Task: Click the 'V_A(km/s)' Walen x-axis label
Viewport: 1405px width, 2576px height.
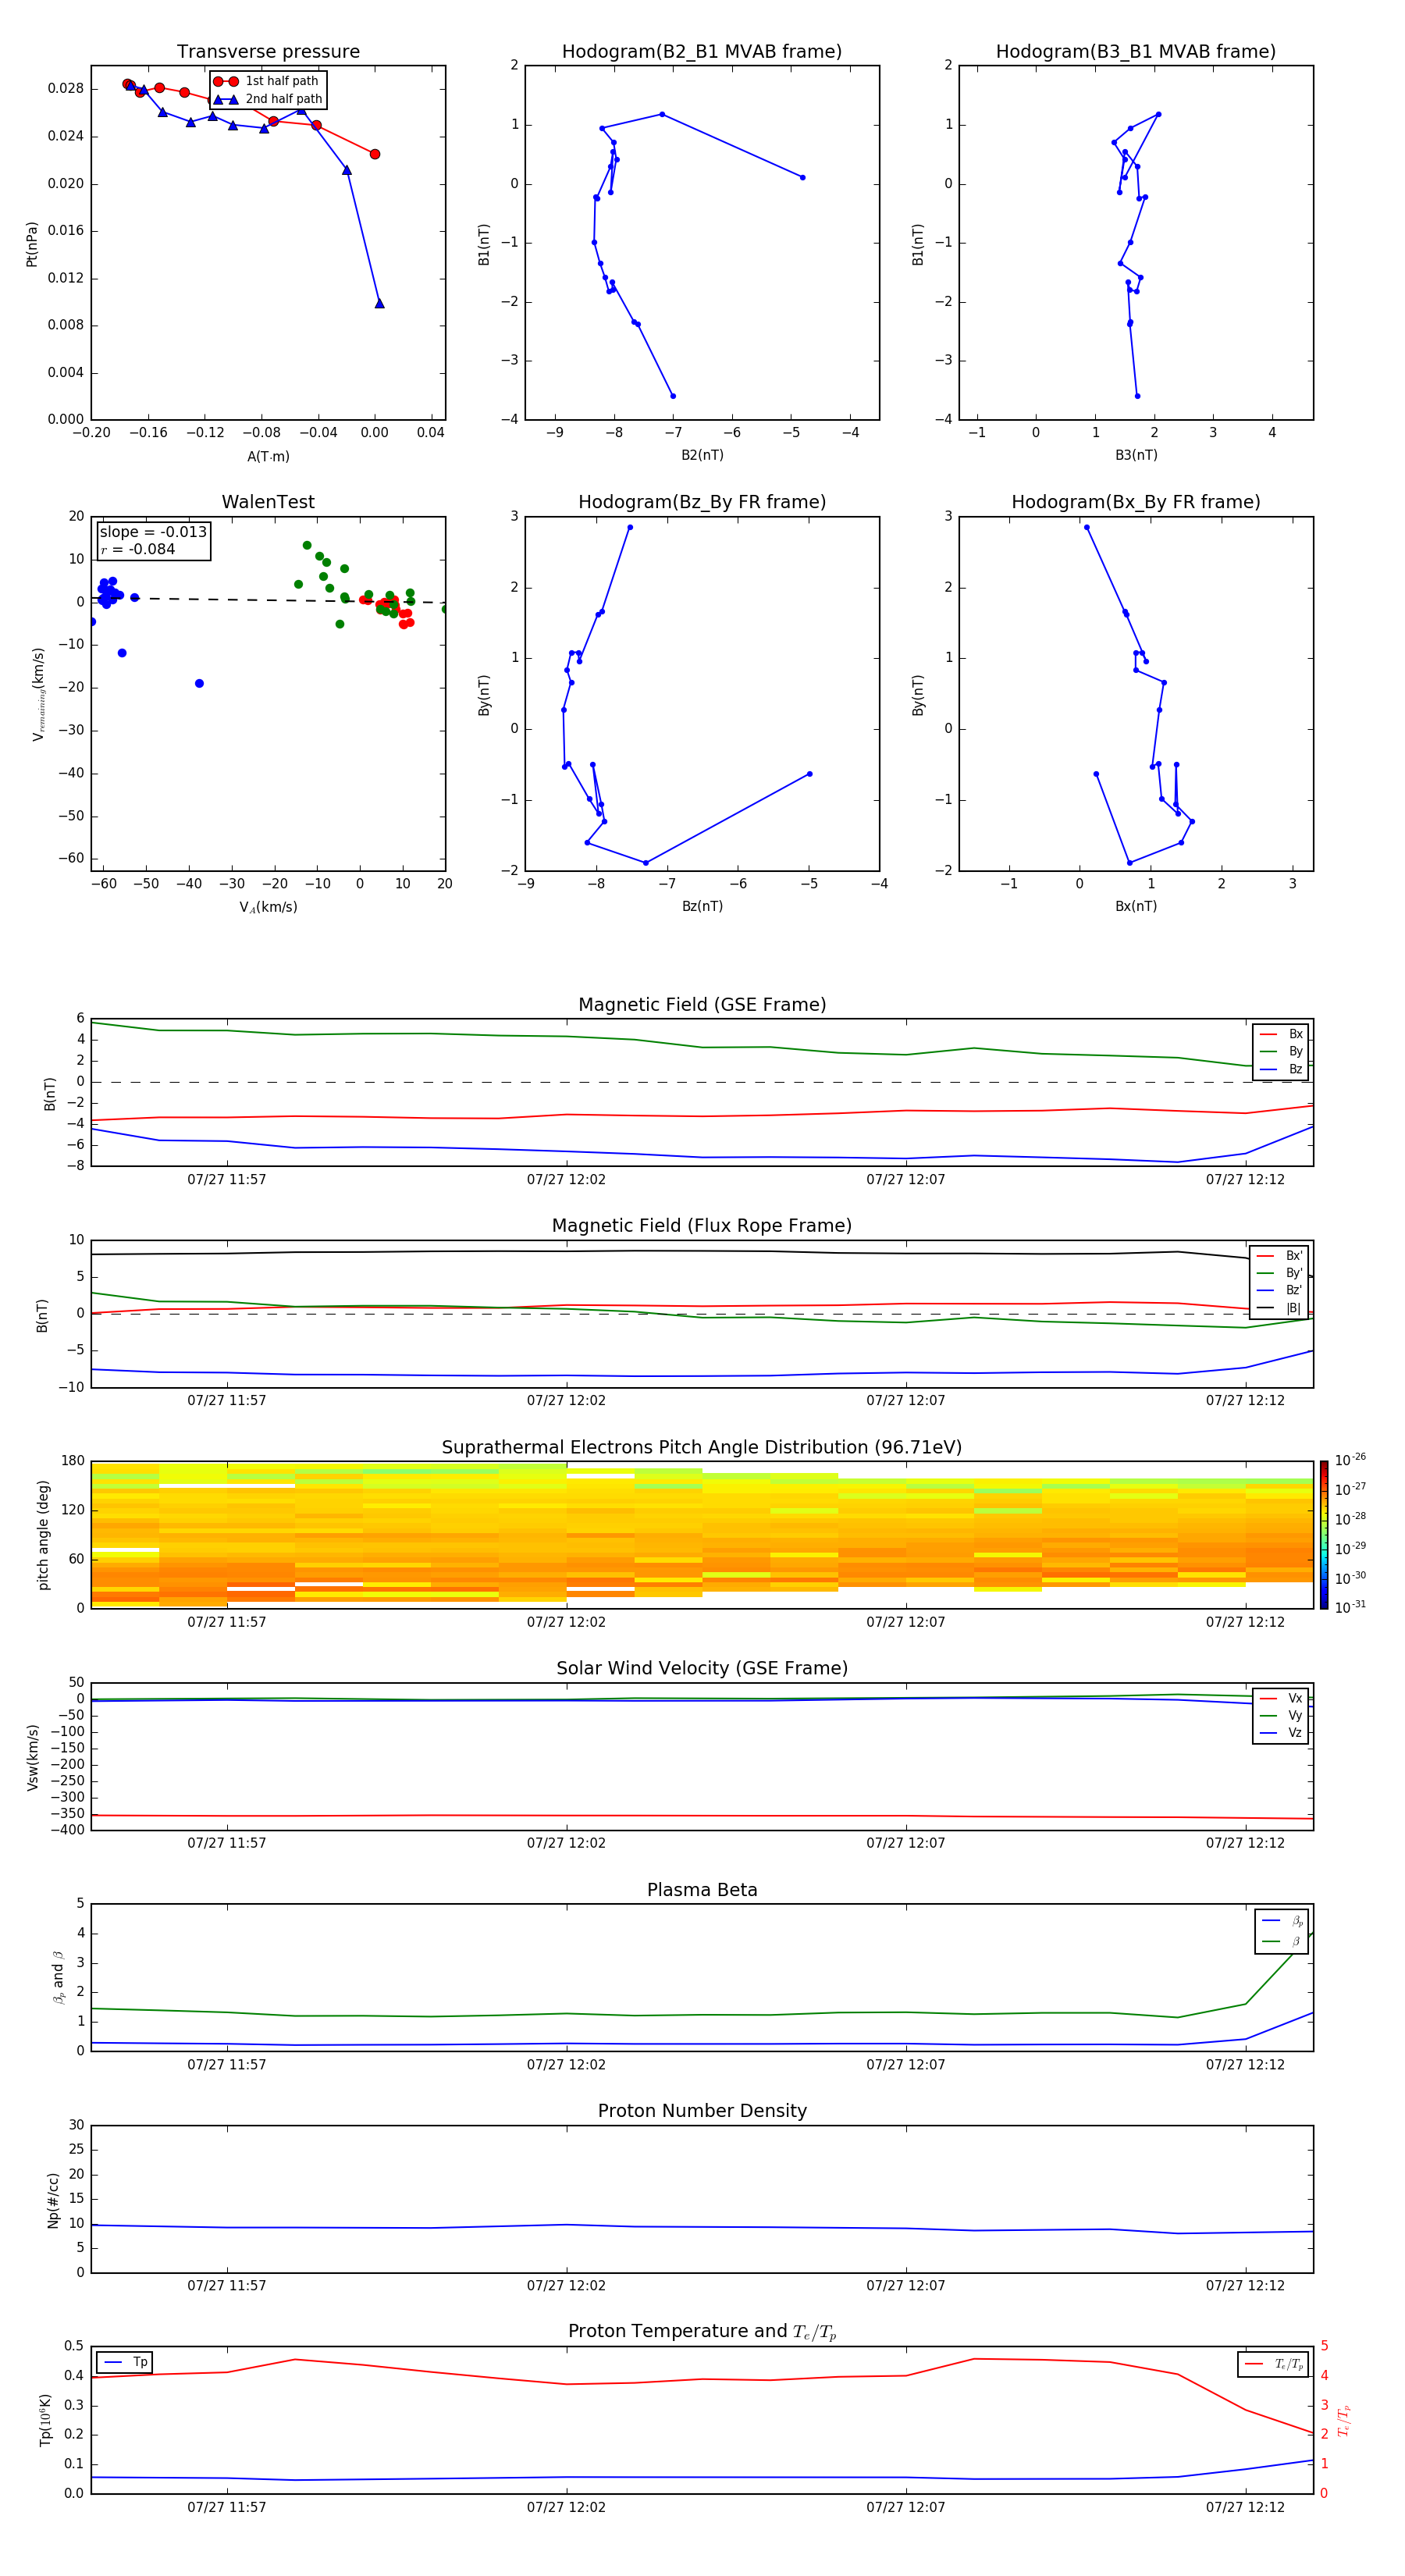Action: tap(268, 907)
